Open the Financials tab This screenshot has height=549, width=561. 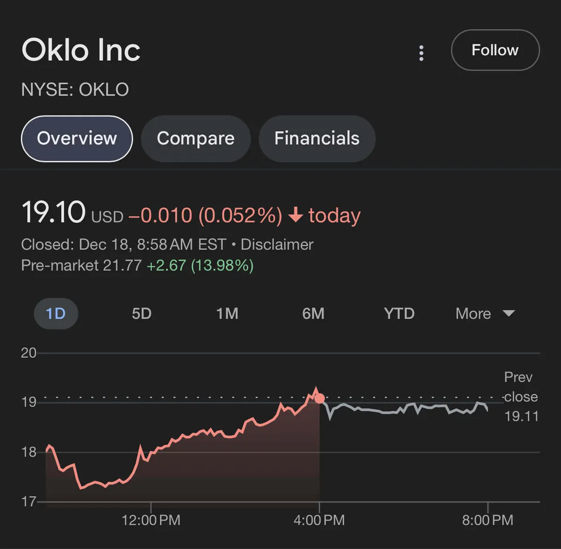click(x=316, y=138)
